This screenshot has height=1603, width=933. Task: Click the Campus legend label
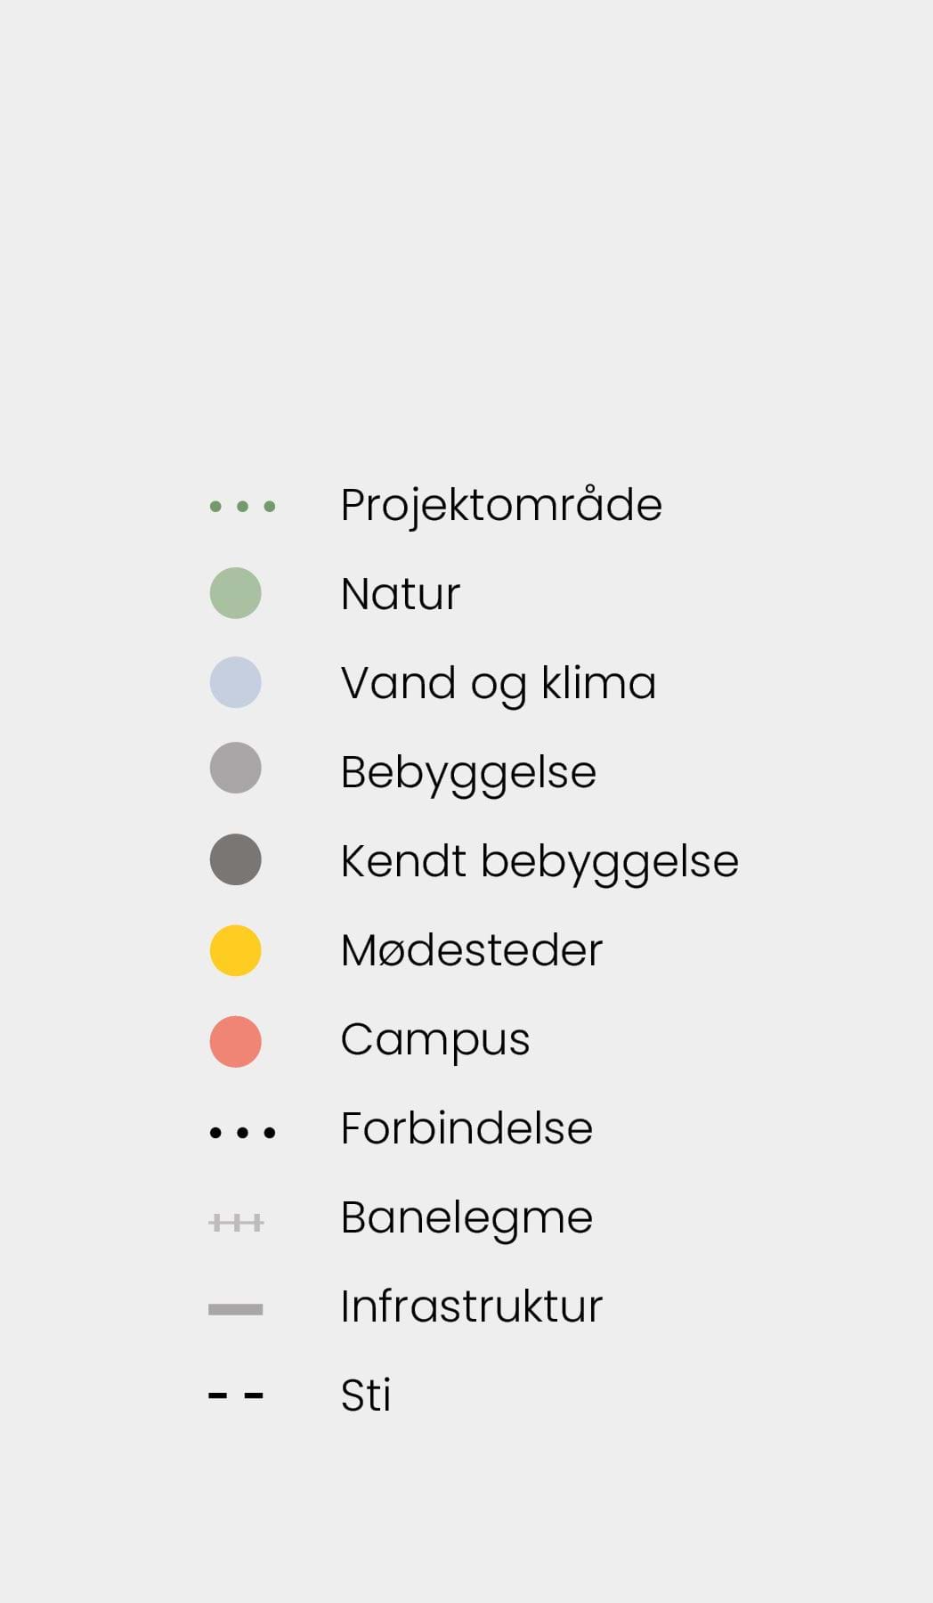point(435,1039)
